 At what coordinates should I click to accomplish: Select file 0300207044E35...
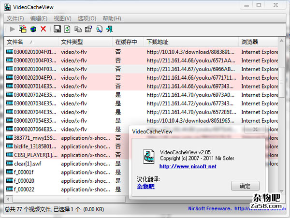35,112
